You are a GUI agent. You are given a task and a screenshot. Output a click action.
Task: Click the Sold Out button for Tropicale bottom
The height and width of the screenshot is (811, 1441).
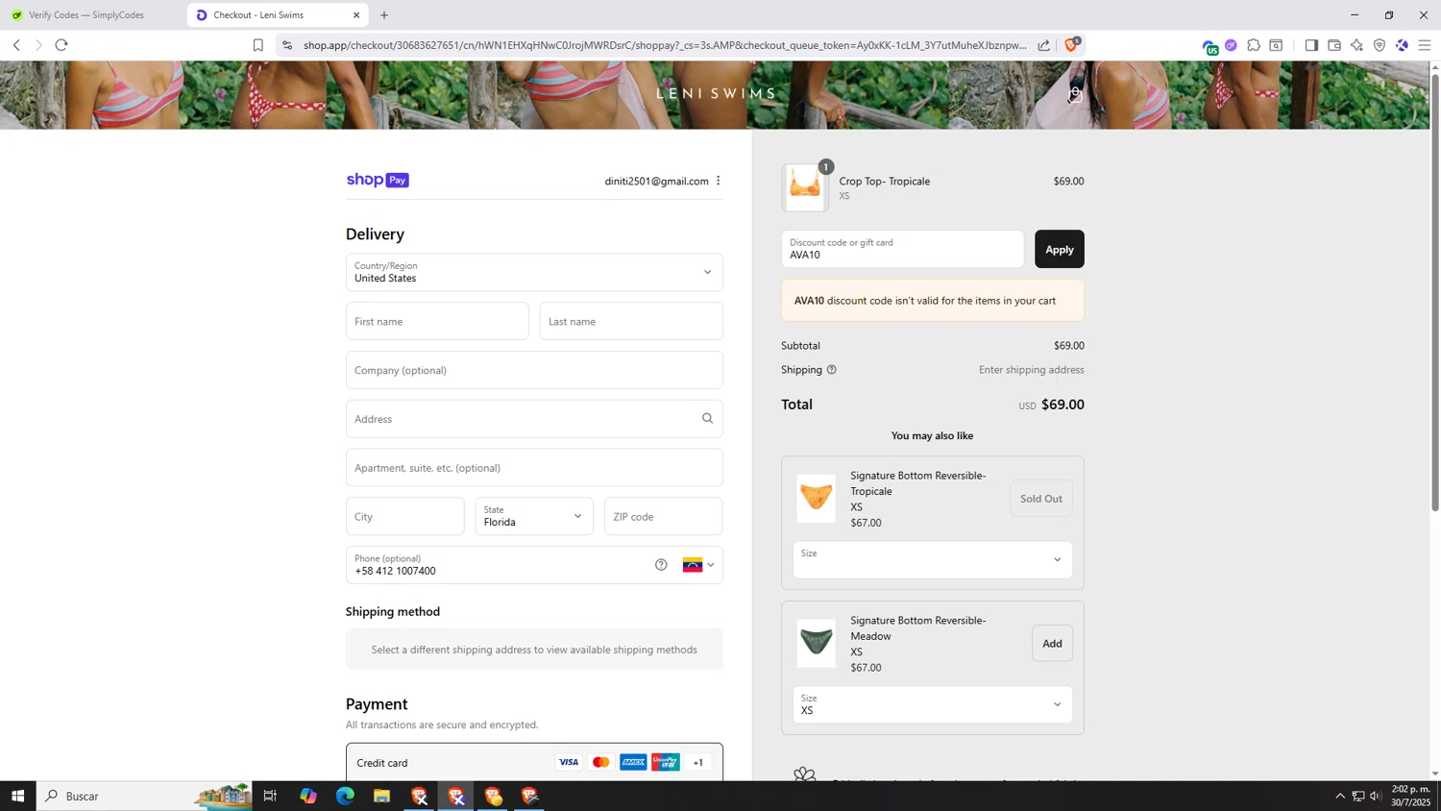point(1041,499)
